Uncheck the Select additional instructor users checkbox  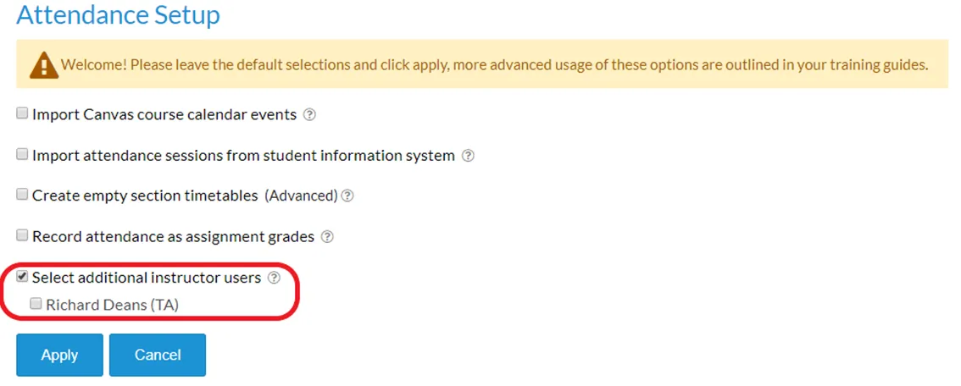click(x=22, y=277)
